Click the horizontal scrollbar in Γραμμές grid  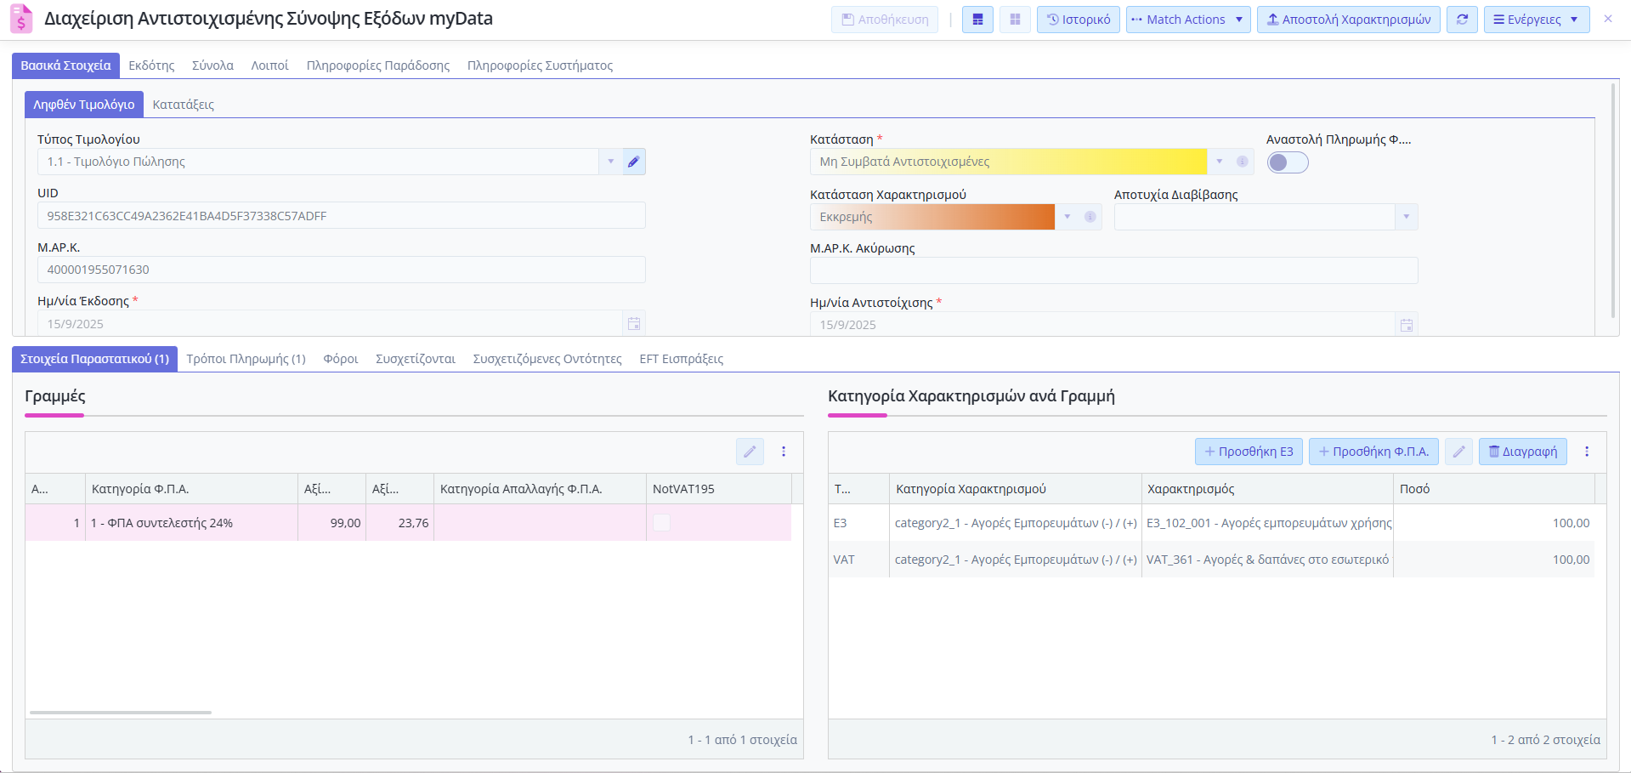pyautogui.click(x=121, y=713)
